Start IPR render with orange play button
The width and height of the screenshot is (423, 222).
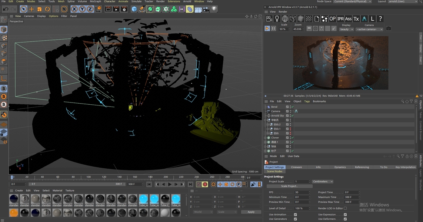(x=267, y=28)
